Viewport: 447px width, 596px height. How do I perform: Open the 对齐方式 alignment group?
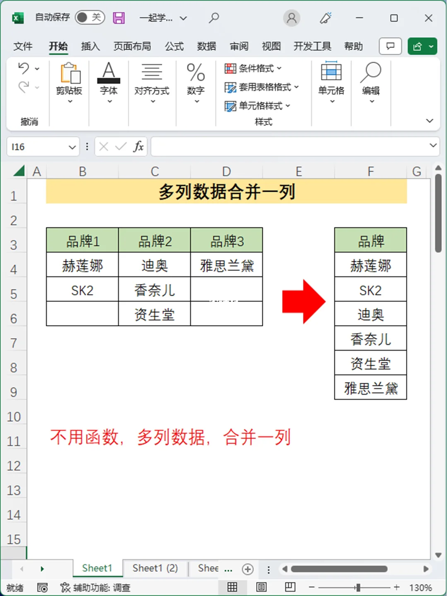(152, 83)
